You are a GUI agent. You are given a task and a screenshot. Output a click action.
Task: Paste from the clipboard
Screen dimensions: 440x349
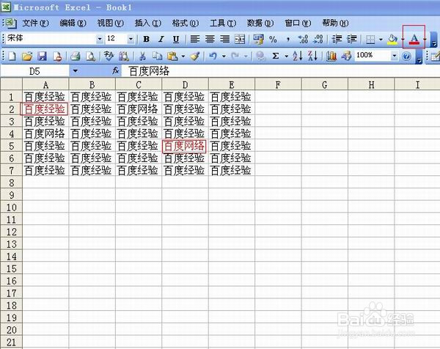[172, 56]
